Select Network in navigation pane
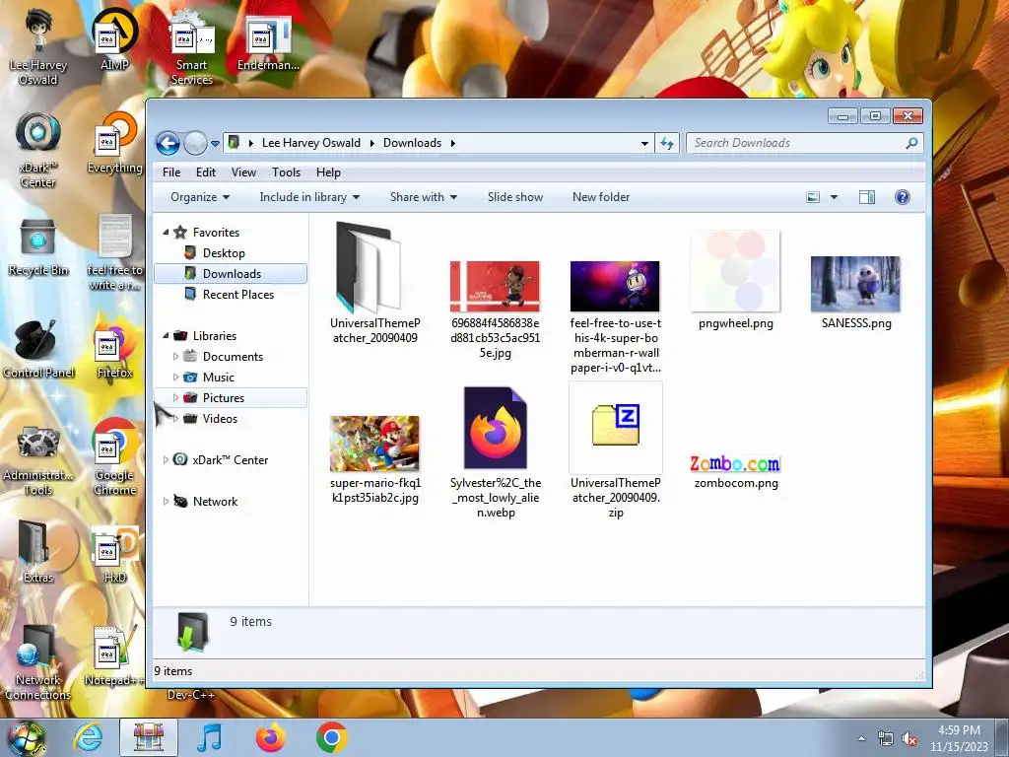This screenshot has width=1009, height=757. pos(215,502)
